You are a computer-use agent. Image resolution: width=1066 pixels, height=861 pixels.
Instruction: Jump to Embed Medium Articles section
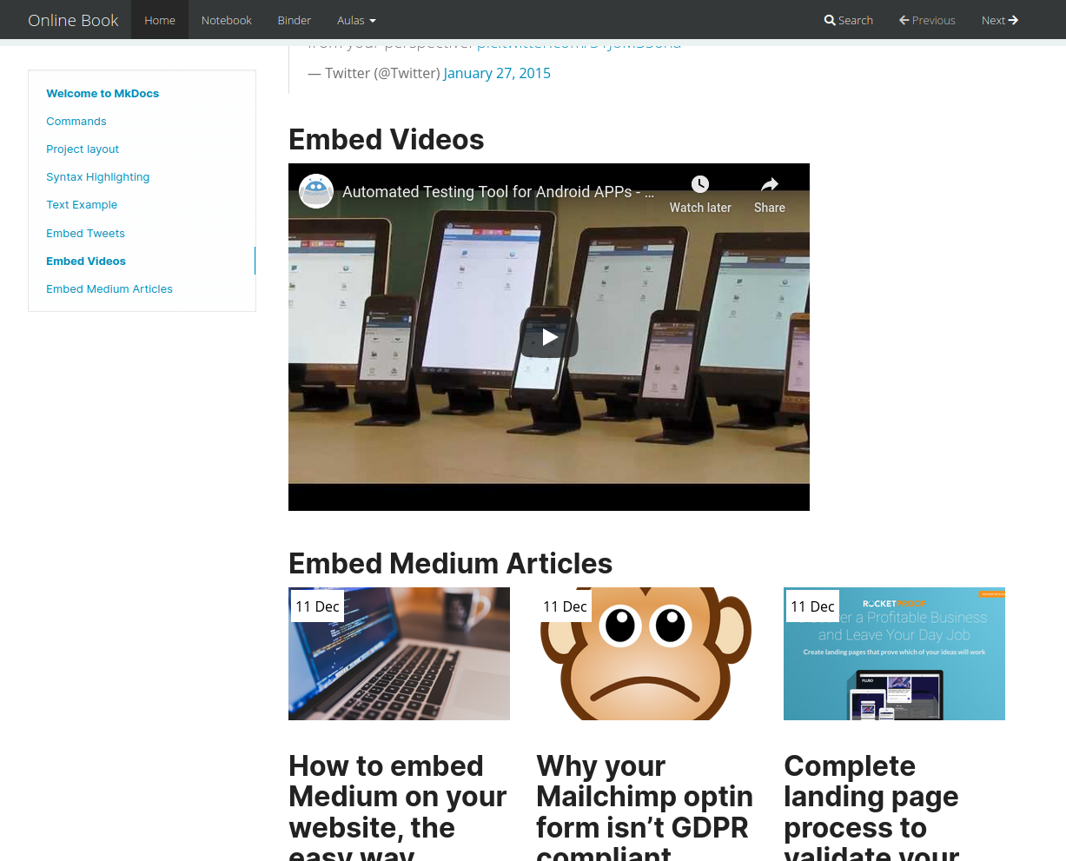click(x=109, y=288)
